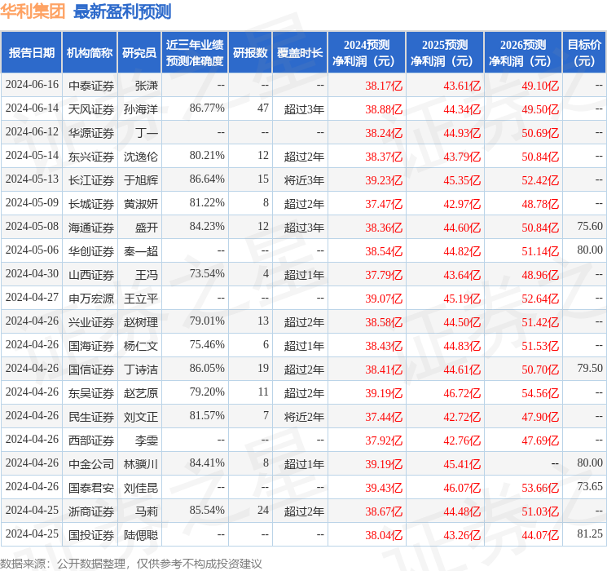Viewport: 607px width, 571px height.
Task: Click the 西部证券 institution cell
Action: point(91,440)
